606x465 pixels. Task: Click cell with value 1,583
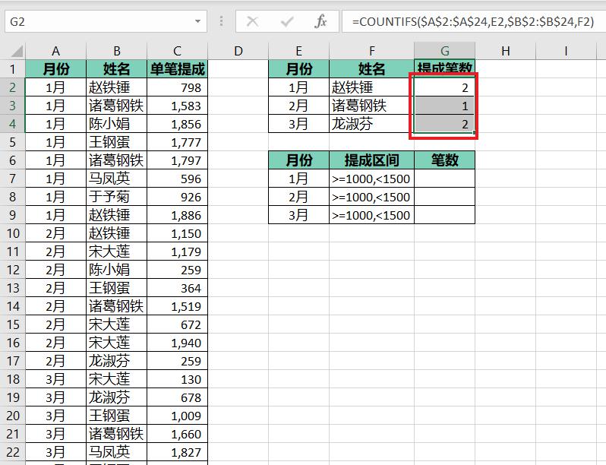[178, 106]
